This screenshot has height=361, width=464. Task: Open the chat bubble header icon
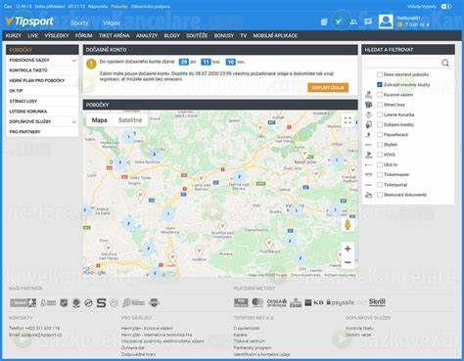(368, 22)
